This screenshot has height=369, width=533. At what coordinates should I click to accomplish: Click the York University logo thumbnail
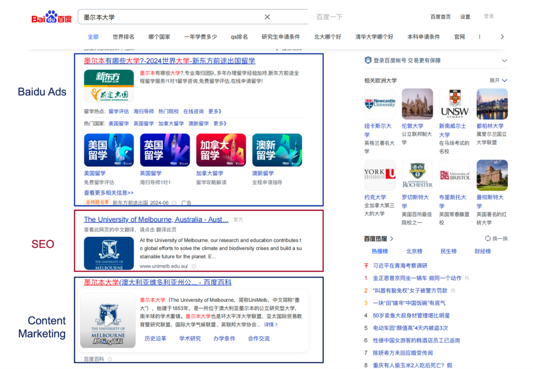click(379, 175)
